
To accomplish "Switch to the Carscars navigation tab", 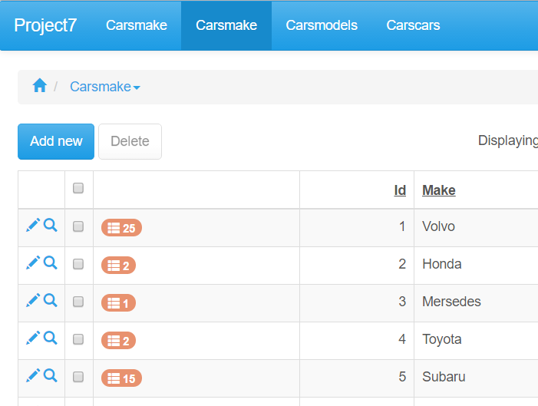I will pos(413,25).
